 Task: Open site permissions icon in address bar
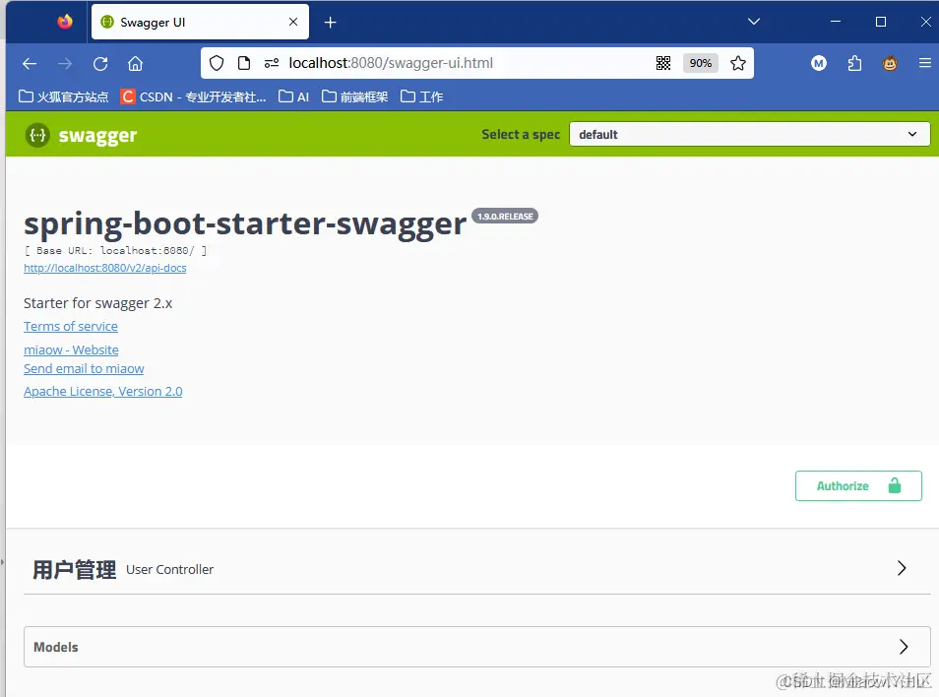point(272,63)
